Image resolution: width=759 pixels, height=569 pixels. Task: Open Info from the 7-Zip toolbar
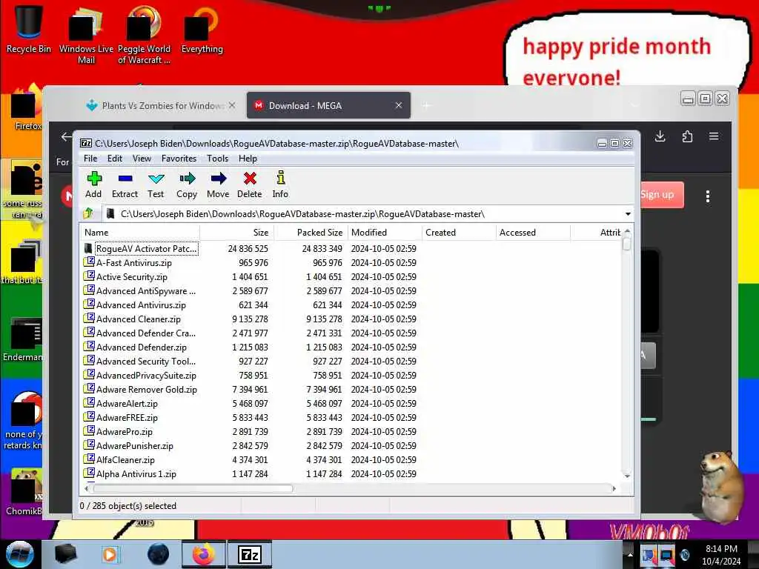(x=280, y=184)
